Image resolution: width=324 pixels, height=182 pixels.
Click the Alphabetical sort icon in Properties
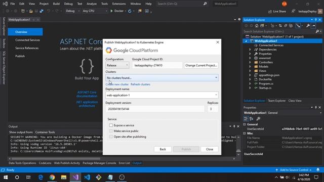(x=252, y=119)
